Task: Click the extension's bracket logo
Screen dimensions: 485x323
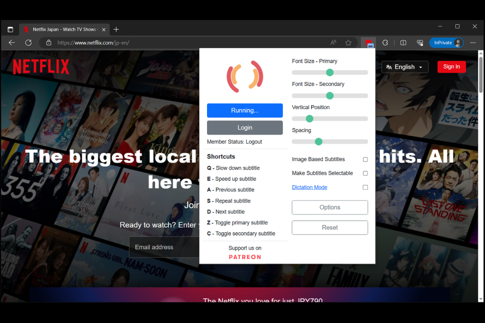Action: [245, 76]
